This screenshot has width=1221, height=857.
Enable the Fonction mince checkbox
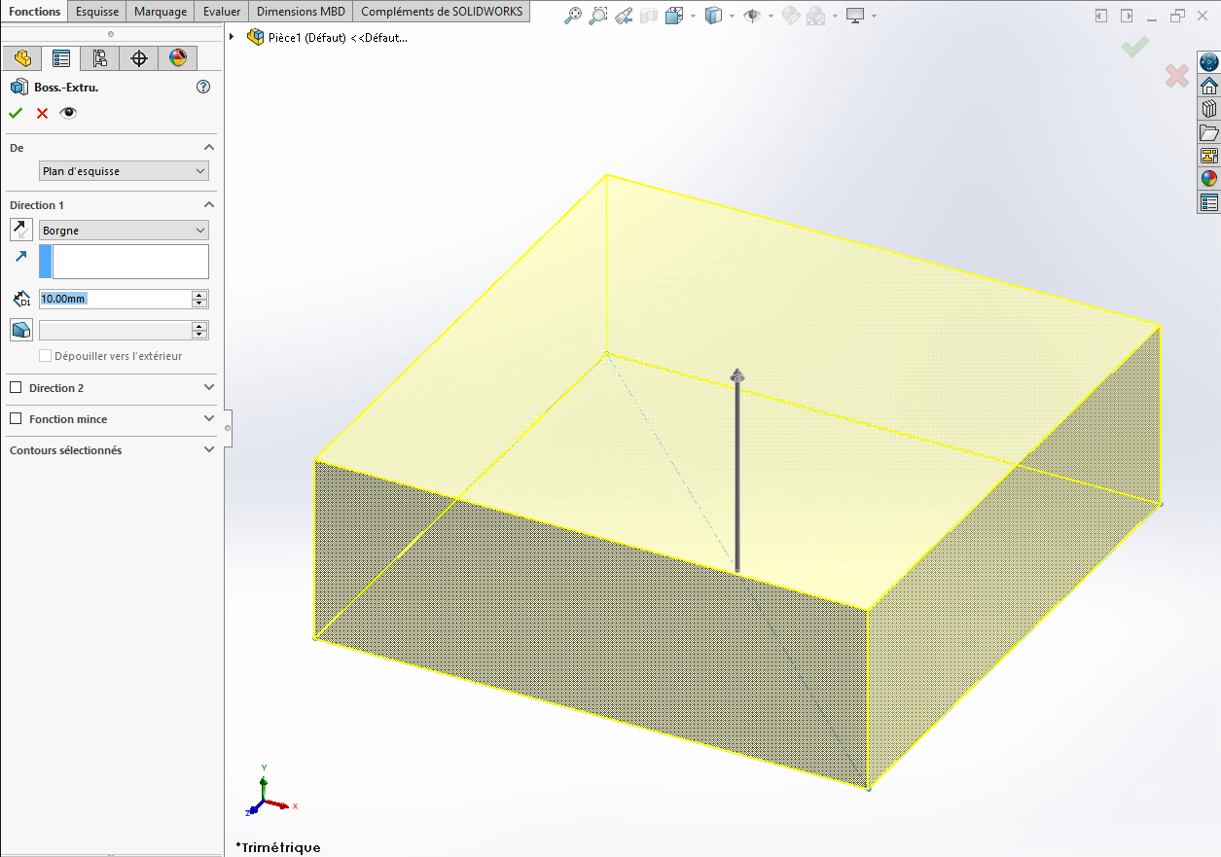click(16, 419)
